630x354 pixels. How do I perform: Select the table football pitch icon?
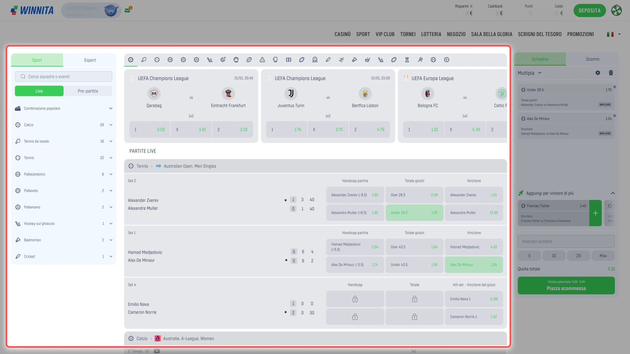(288, 60)
